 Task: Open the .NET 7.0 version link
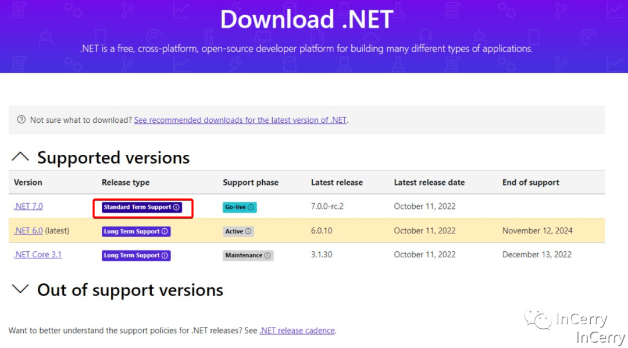[28, 207]
